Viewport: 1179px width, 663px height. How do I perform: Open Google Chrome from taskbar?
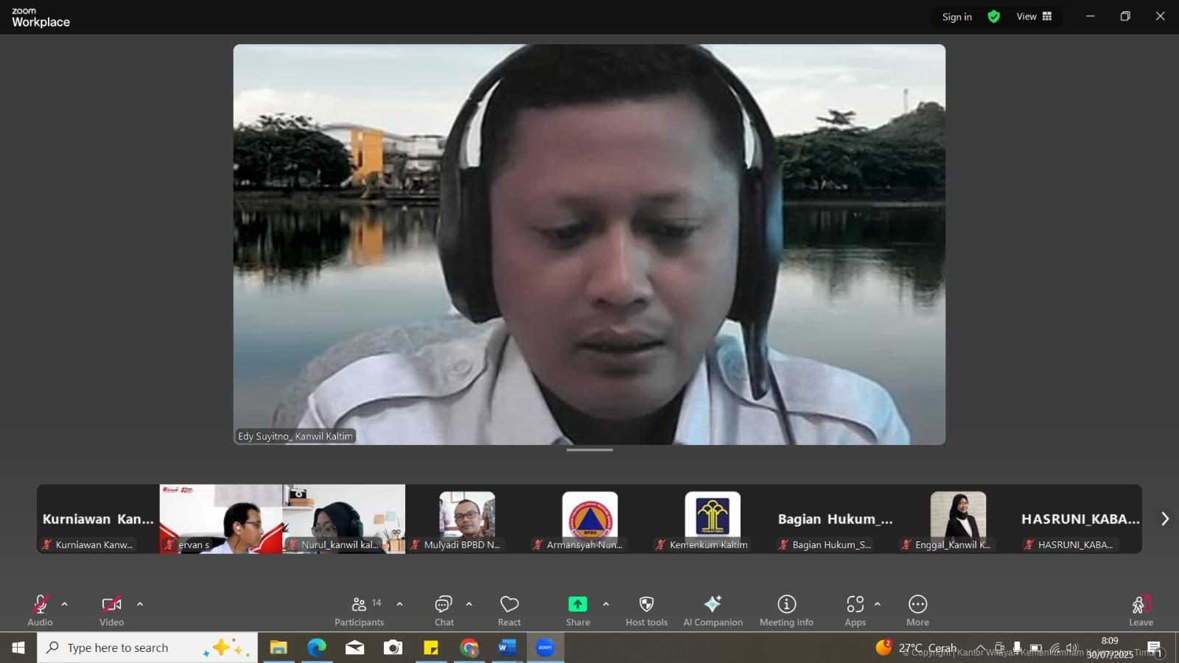469,648
